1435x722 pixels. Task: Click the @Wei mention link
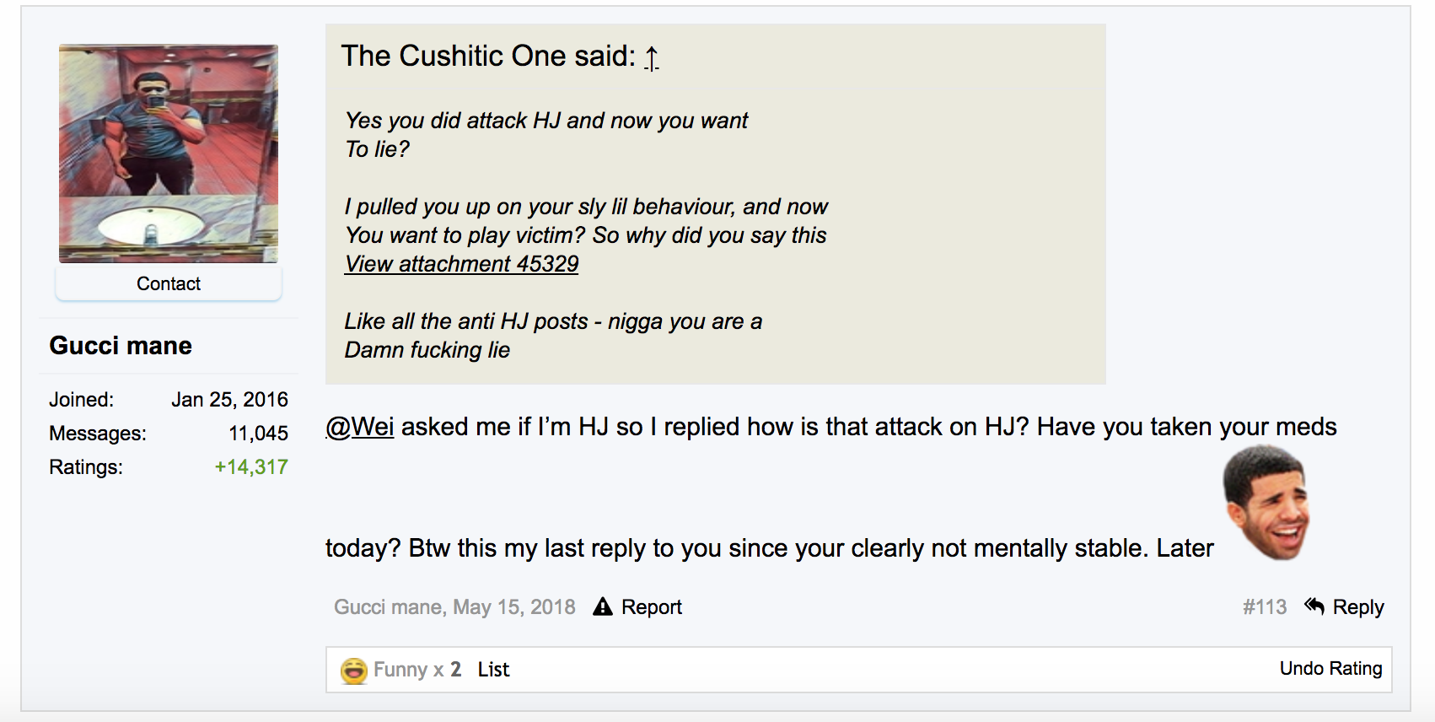[x=360, y=427]
